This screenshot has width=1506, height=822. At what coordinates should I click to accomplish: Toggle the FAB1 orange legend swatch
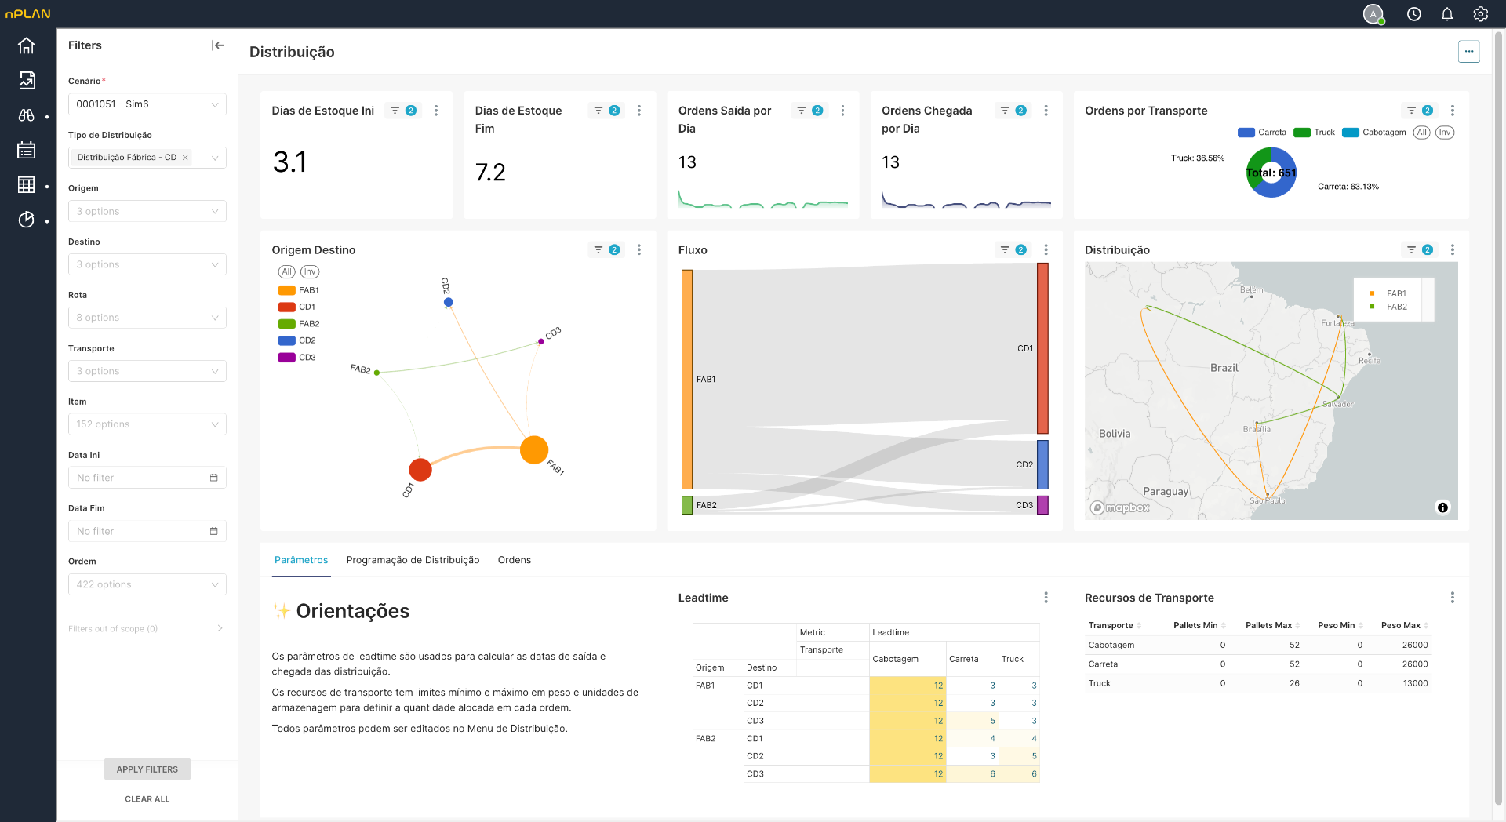tap(287, 290)
